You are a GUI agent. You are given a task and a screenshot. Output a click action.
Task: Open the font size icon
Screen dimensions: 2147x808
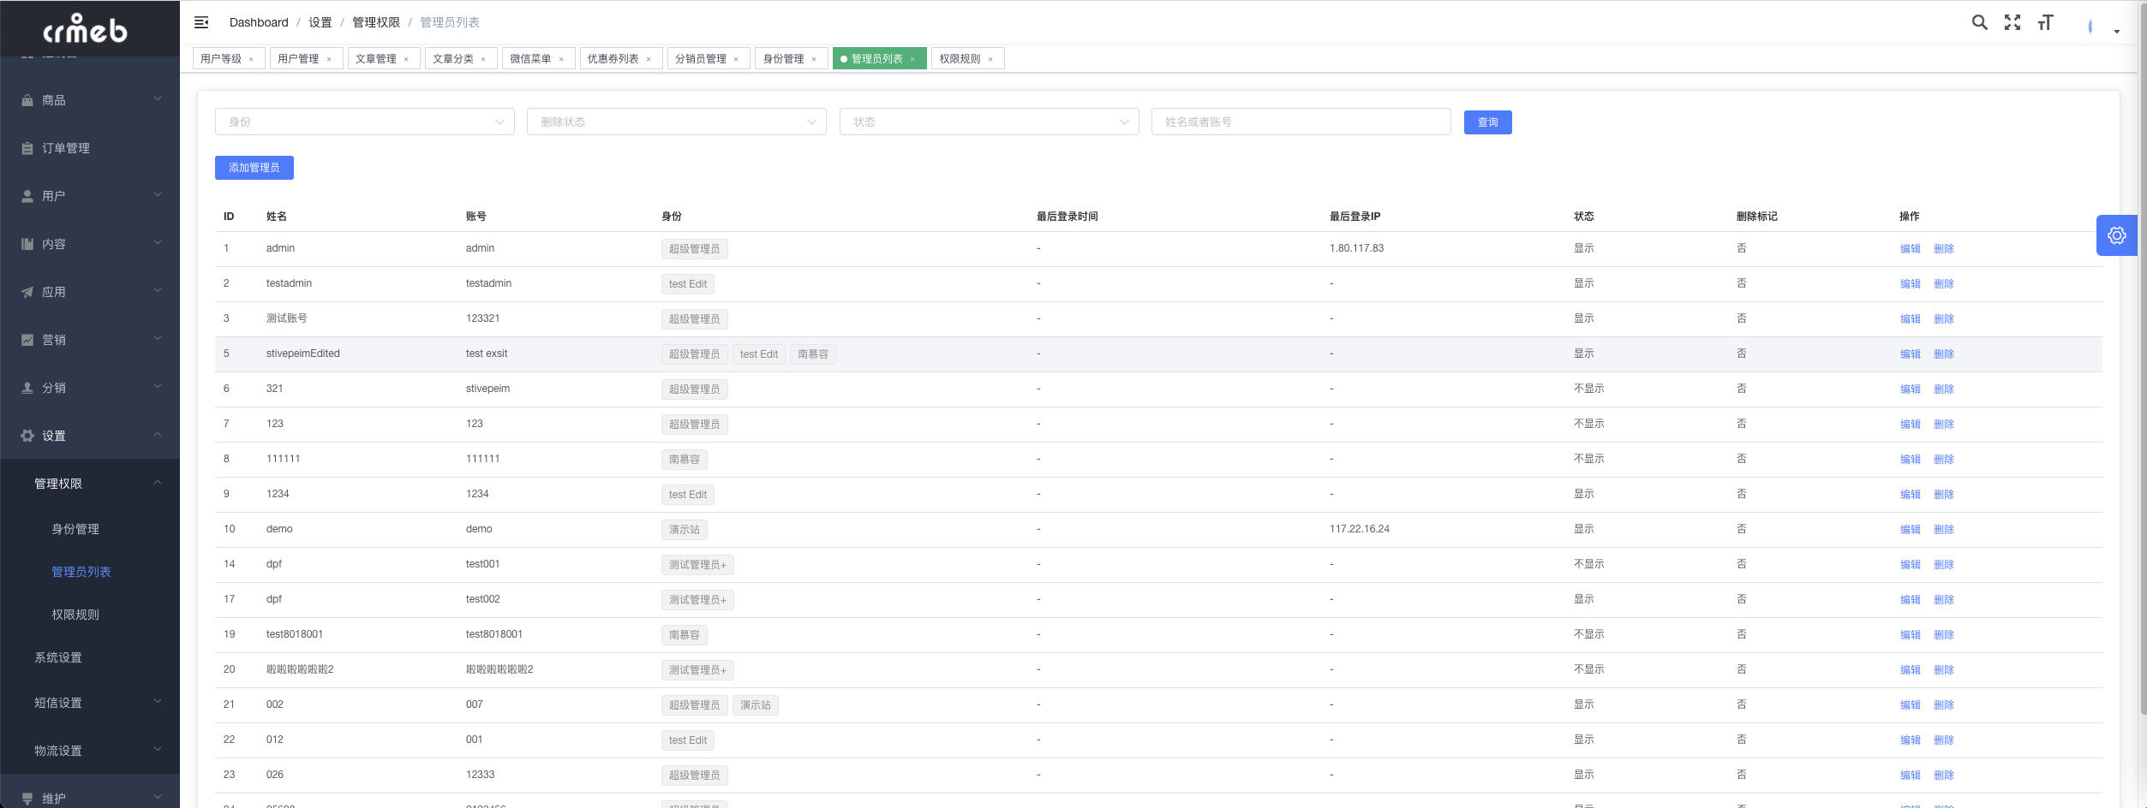click(2046, 22)
